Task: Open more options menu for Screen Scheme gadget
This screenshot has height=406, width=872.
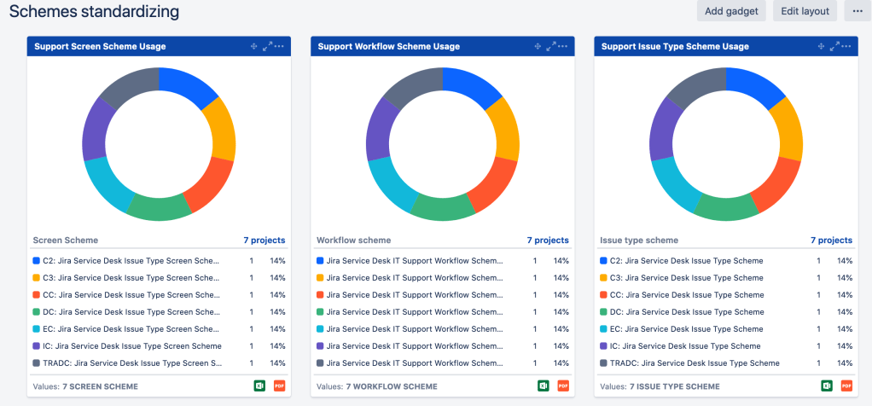Action: (280, 46)
